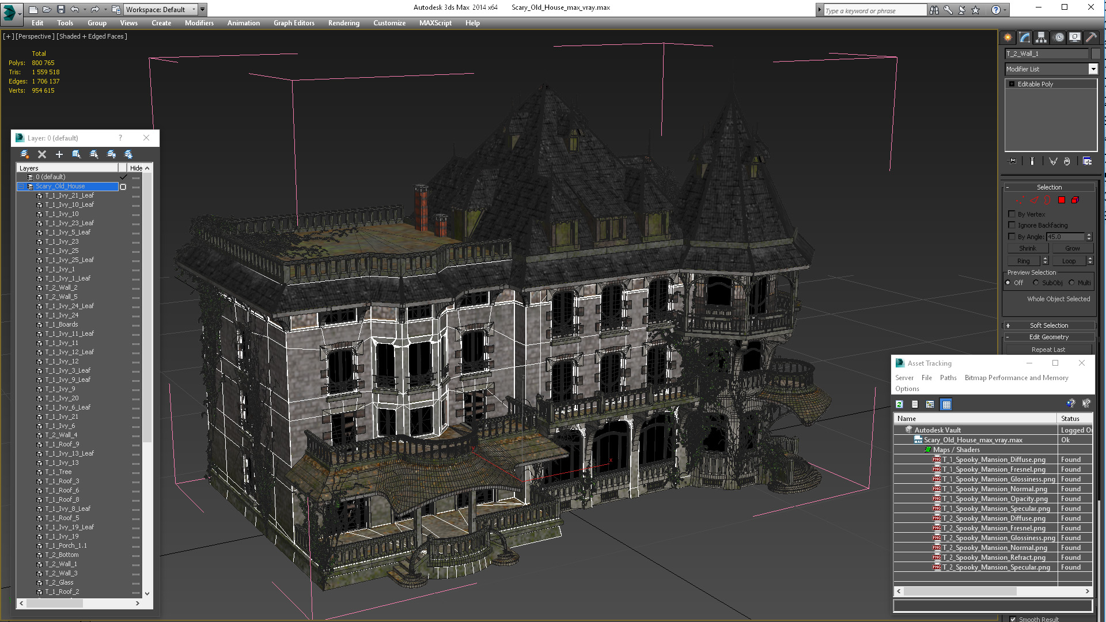Open the MAXScript menu
Screen dimensions: 1106x622
[435, 23]
